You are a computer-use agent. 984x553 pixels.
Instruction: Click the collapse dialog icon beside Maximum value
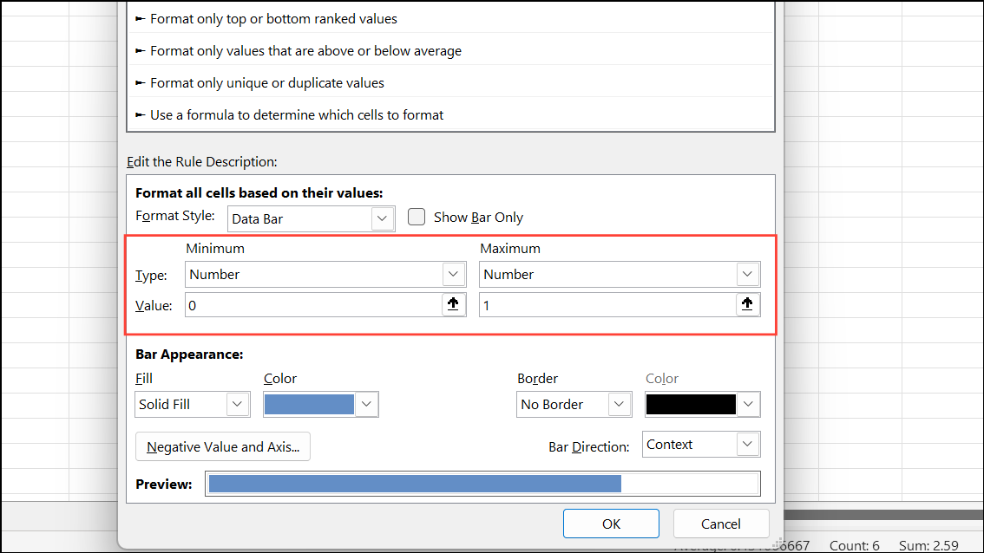click(x=747, y=304)
